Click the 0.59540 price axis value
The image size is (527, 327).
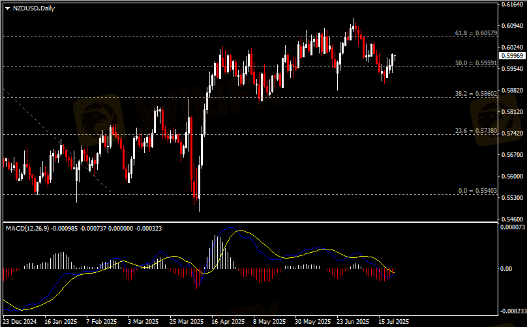click(x=512, y=69)
